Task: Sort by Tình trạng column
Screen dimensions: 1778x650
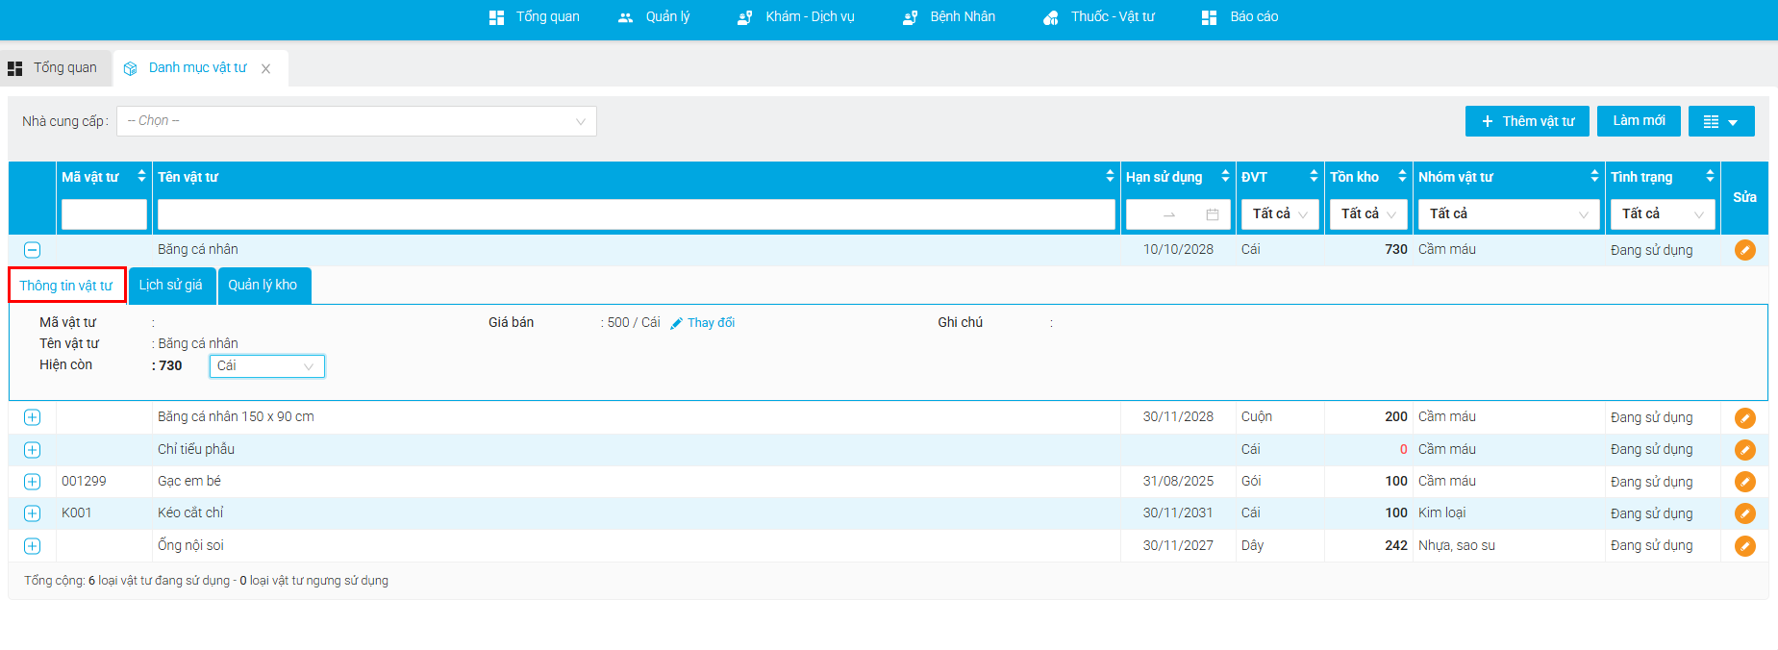Action: 1710,177
